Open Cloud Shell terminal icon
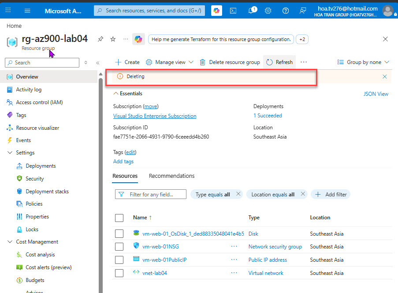This screenshot has width=398, height=293. [233, 11]
